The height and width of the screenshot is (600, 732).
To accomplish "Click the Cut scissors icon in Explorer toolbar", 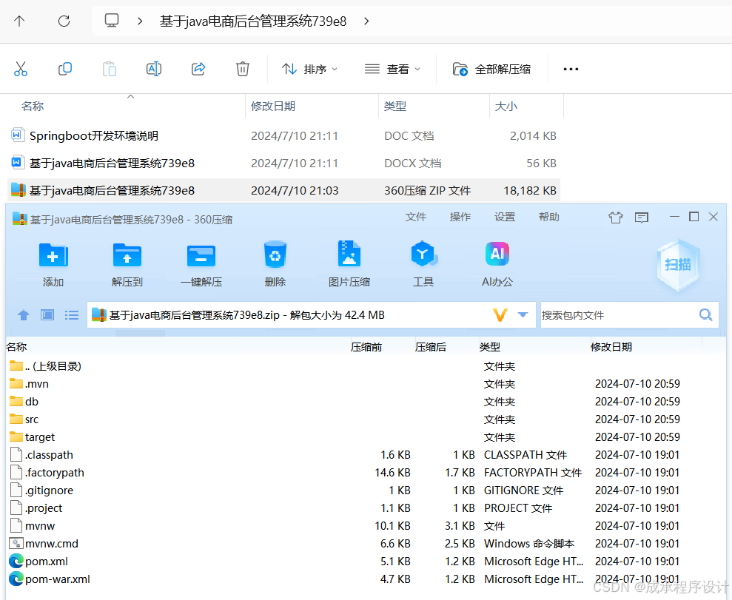I will pyautogui.click(x=21, y=69).
